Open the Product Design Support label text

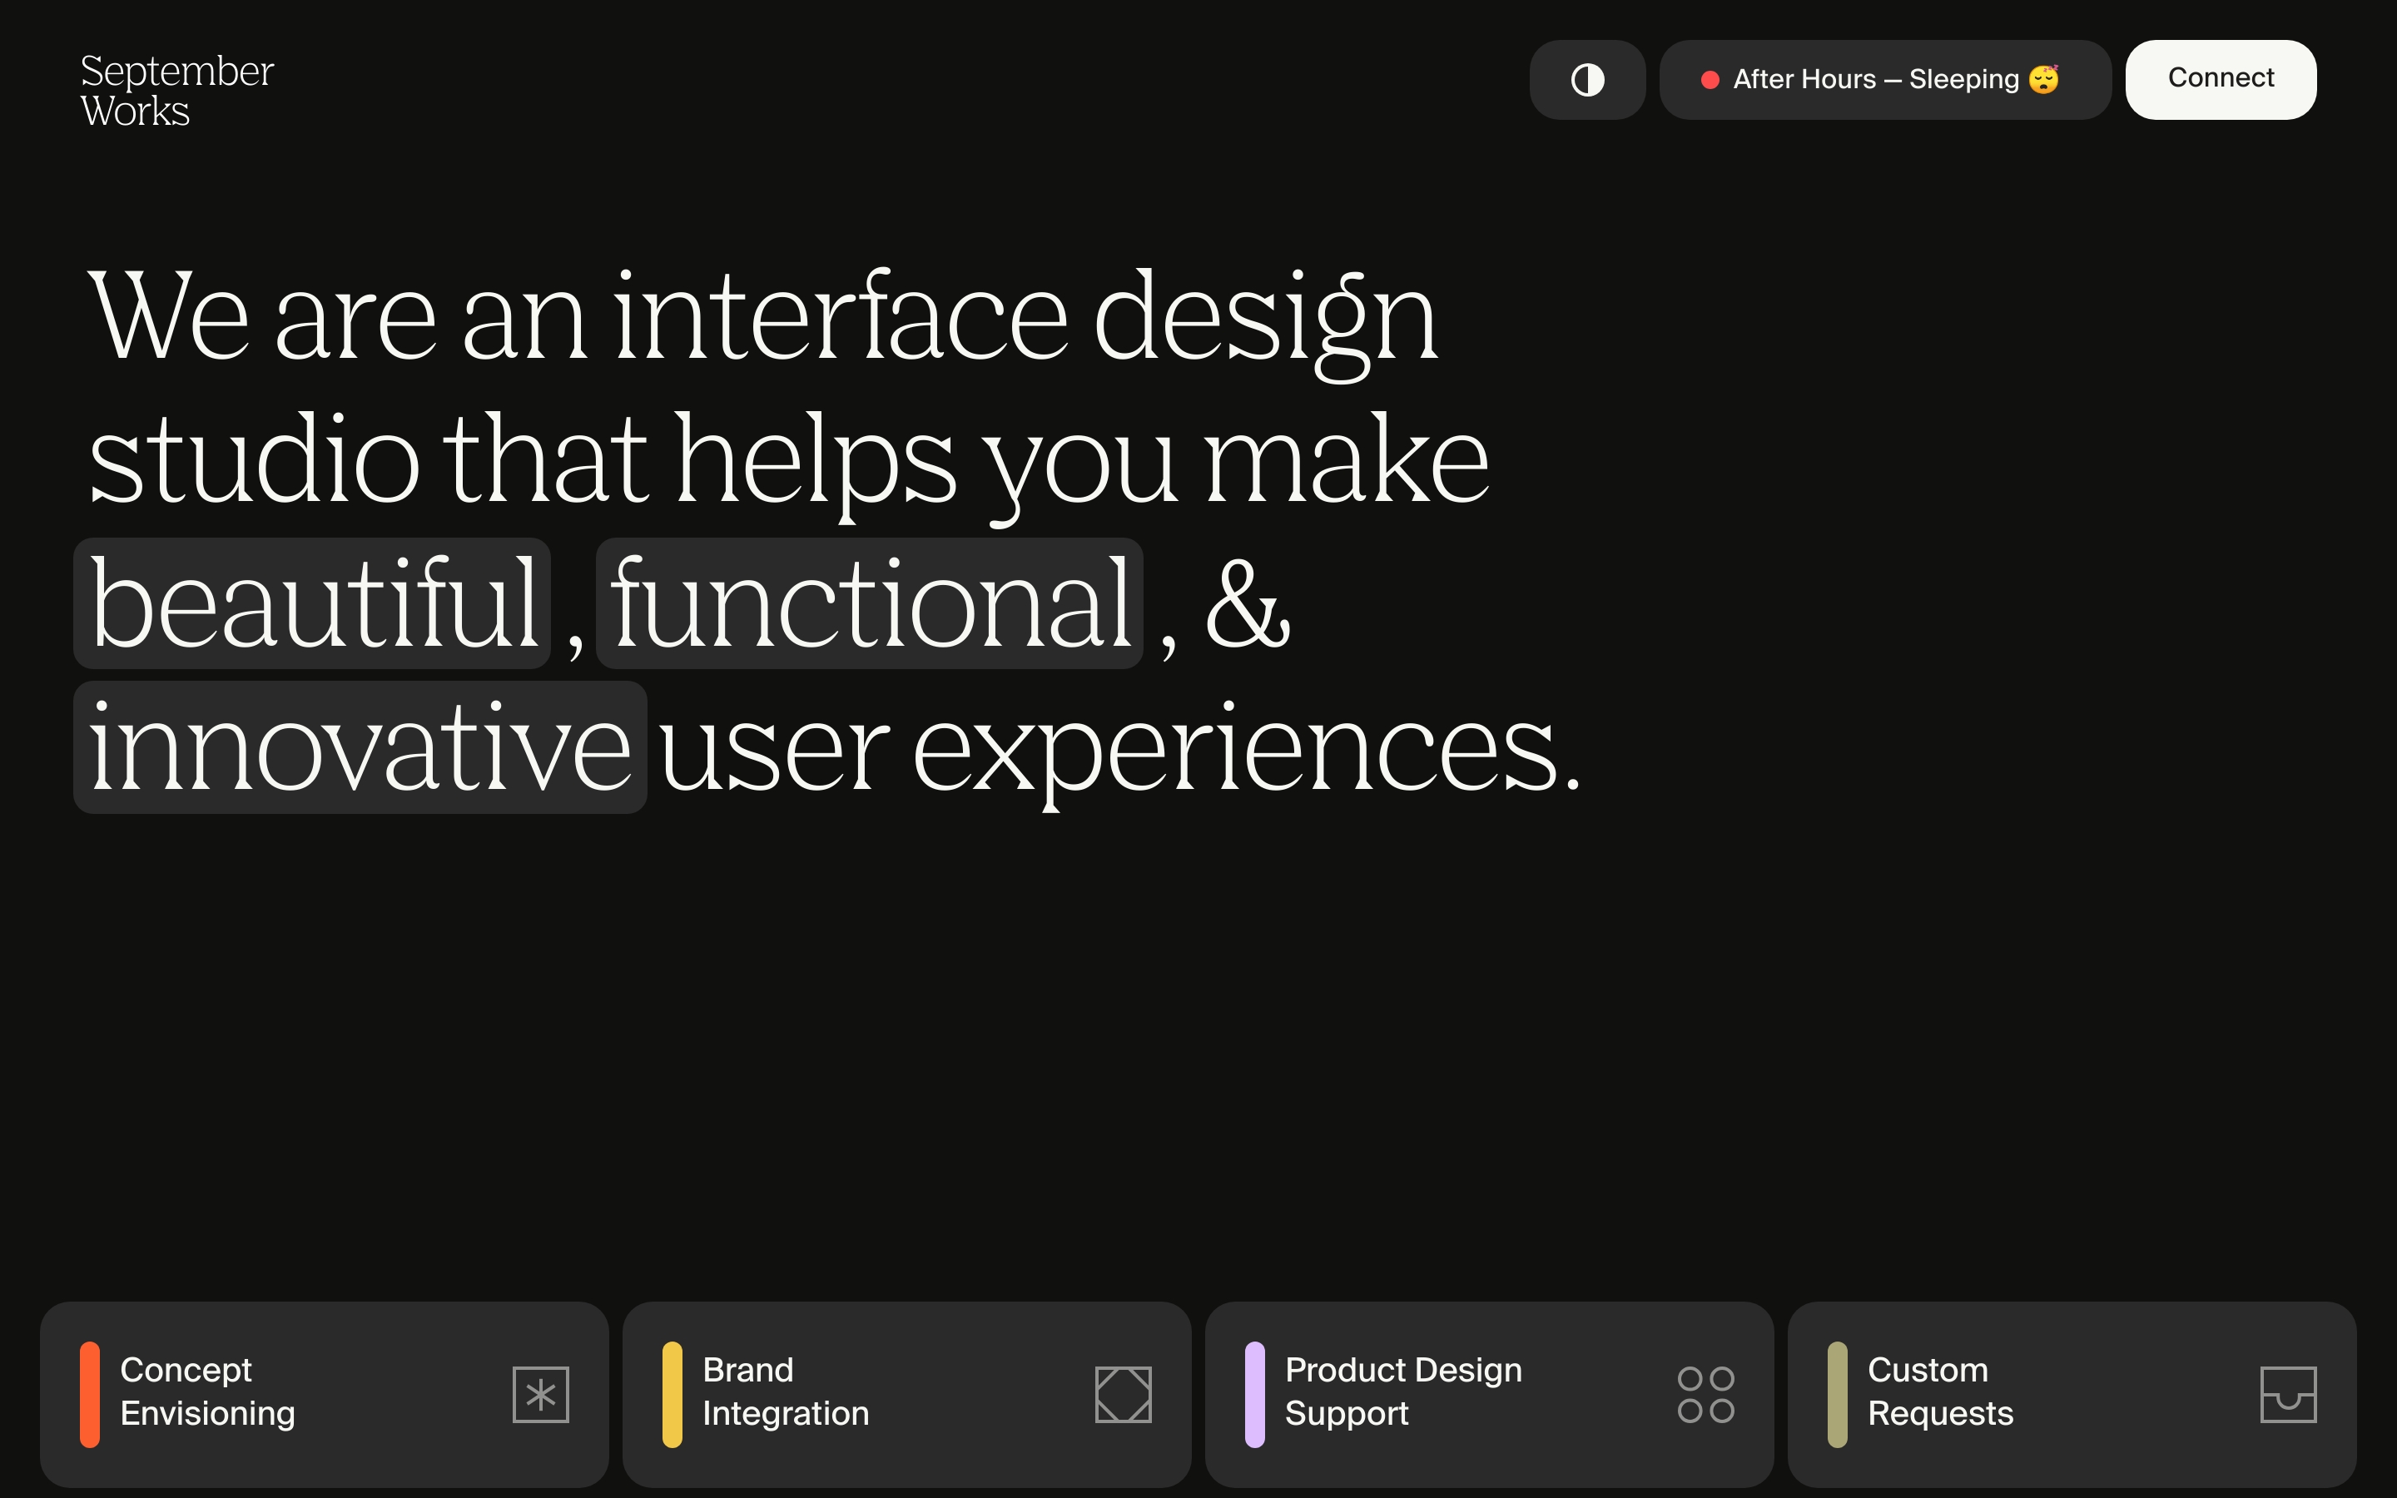(x=1402, y=1391)
